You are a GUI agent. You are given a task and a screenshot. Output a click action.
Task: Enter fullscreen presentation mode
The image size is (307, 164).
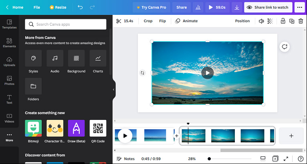pos(286,159)
